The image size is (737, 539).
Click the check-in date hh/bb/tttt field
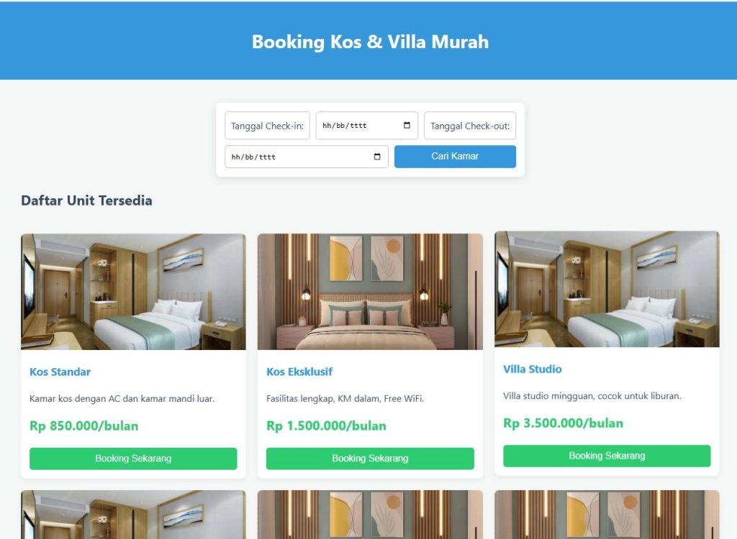(x=366, y=125)
